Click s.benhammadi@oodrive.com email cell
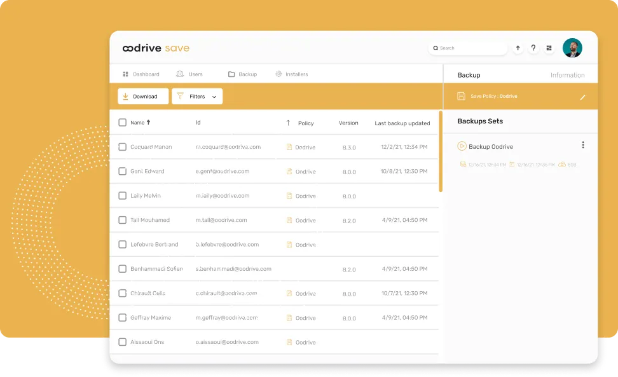This screenshot has width=618, height=377. pyautogui.click(x=233, y=269)
